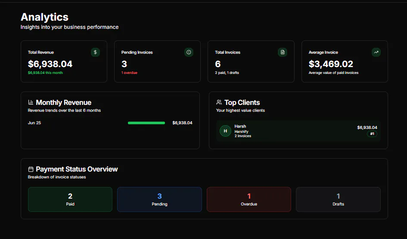This screenshot has width=407, height=239.
Task: Click the document icon in Total Invoices card
Action: tap(283, 52)
